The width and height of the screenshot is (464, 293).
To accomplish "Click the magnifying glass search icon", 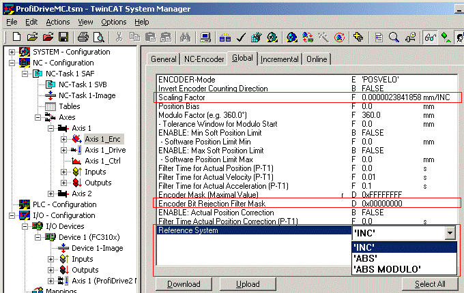I will [x=394, y=37].
